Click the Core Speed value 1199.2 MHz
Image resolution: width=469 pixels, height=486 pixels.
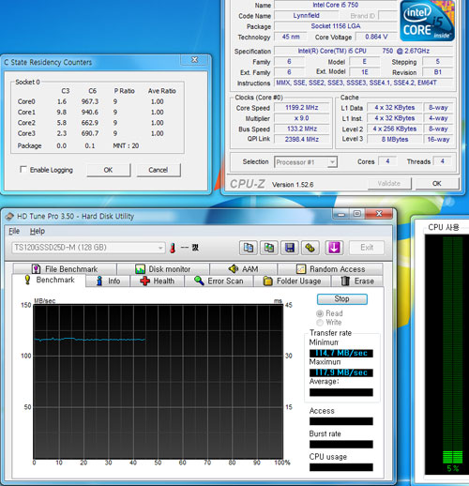(x=301, y=108)
